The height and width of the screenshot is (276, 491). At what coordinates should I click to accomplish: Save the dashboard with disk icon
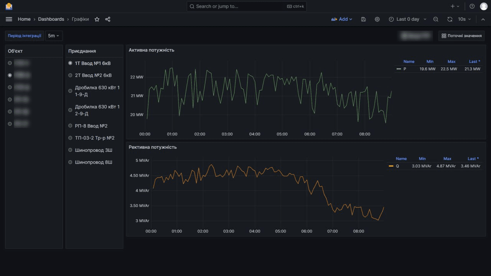pos(363,19)
